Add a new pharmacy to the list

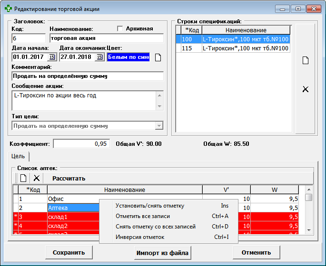click(x=23, y=178)
